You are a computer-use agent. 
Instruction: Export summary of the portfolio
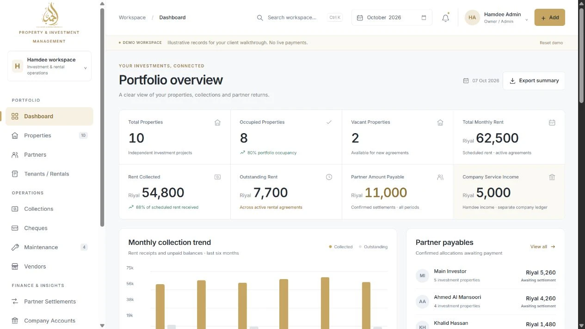tap(534, 80)
